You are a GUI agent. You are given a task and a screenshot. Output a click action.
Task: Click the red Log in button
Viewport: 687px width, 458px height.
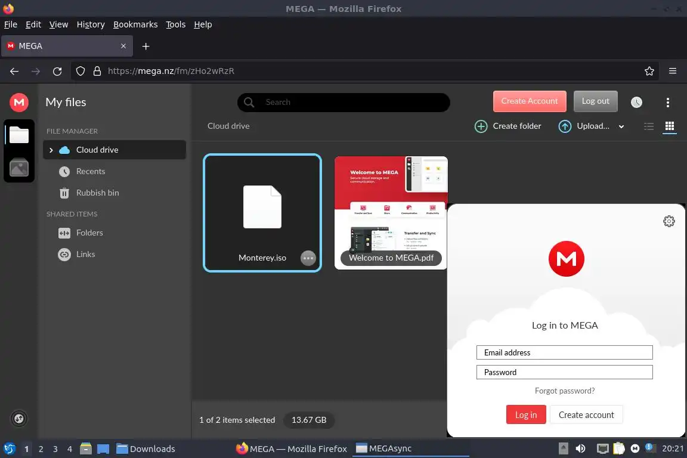(526, 414)
